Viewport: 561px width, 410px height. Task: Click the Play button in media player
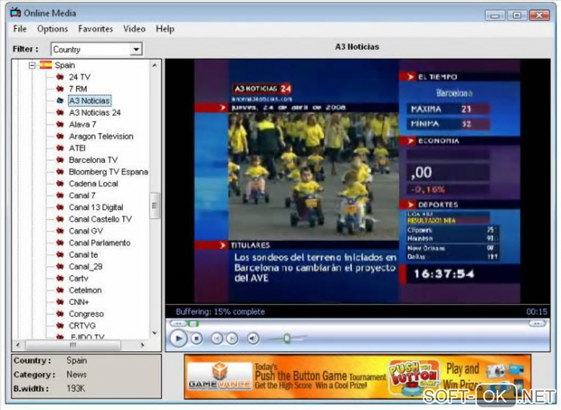click(x=178, y=338)
